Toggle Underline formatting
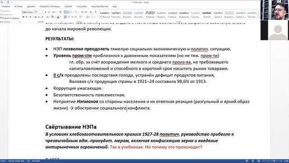289x163 pixels. pyautogui.click(x=30, y=17)
